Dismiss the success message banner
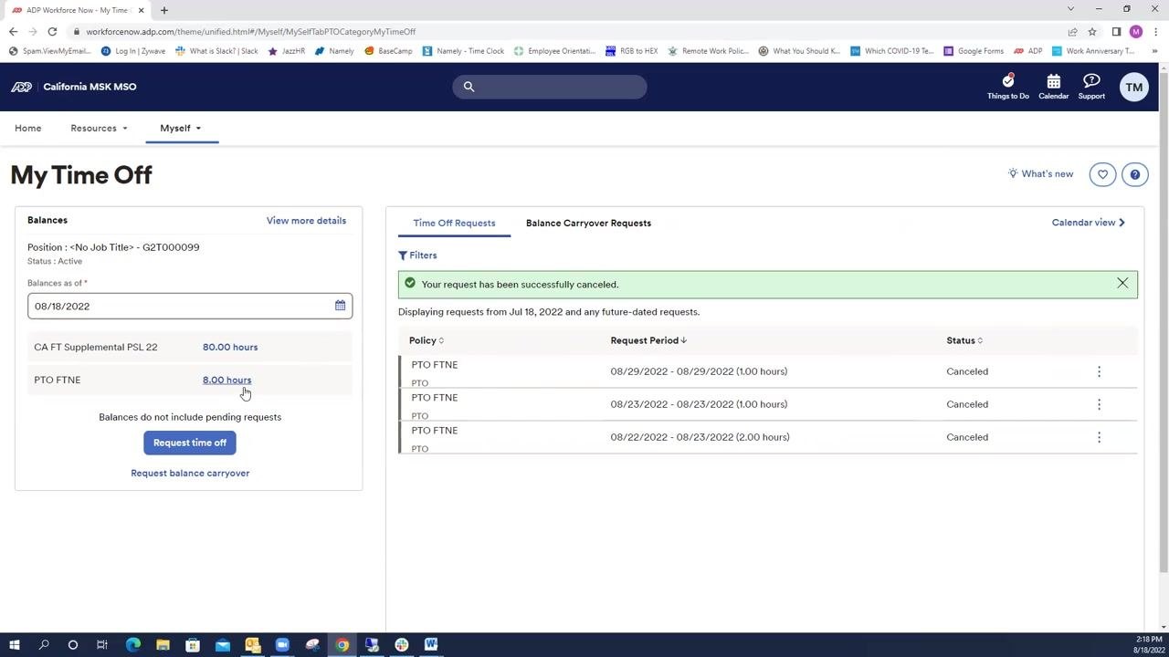The height and width of the screenshot is (657, 1169). (x=1122, y=284)
